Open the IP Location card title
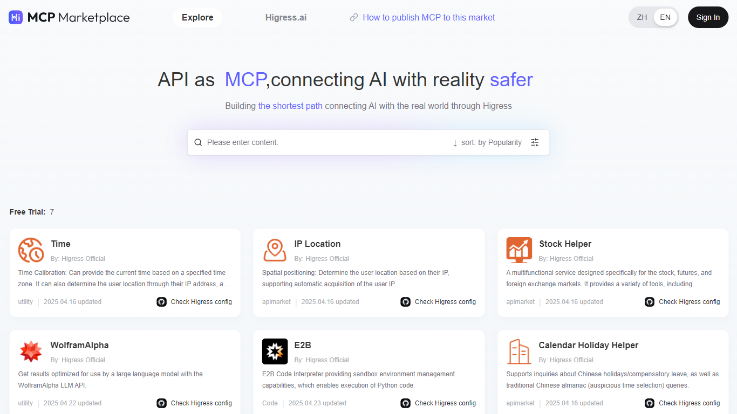This screenshot has width=737, height=414. click(317, 244)
